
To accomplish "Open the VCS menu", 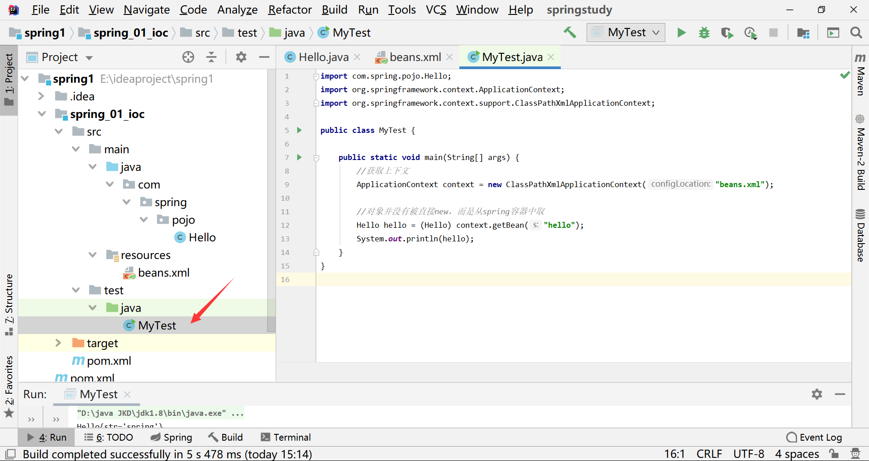I will pyautogui.click(x=436, y=9).
